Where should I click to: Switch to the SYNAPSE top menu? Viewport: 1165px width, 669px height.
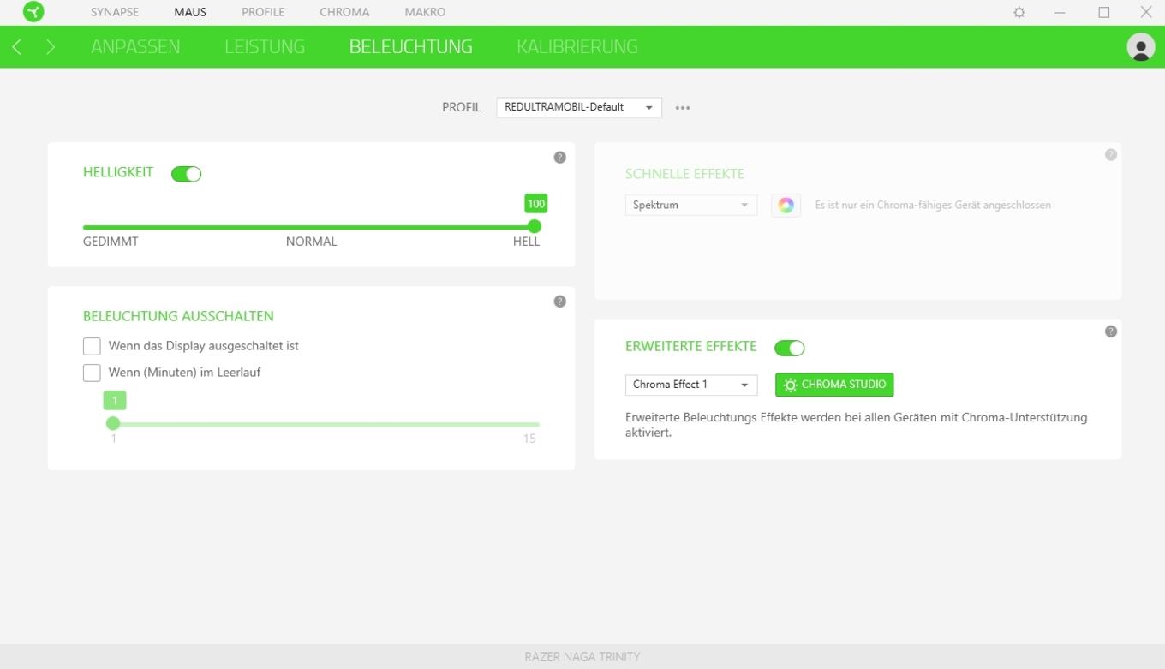115,13
